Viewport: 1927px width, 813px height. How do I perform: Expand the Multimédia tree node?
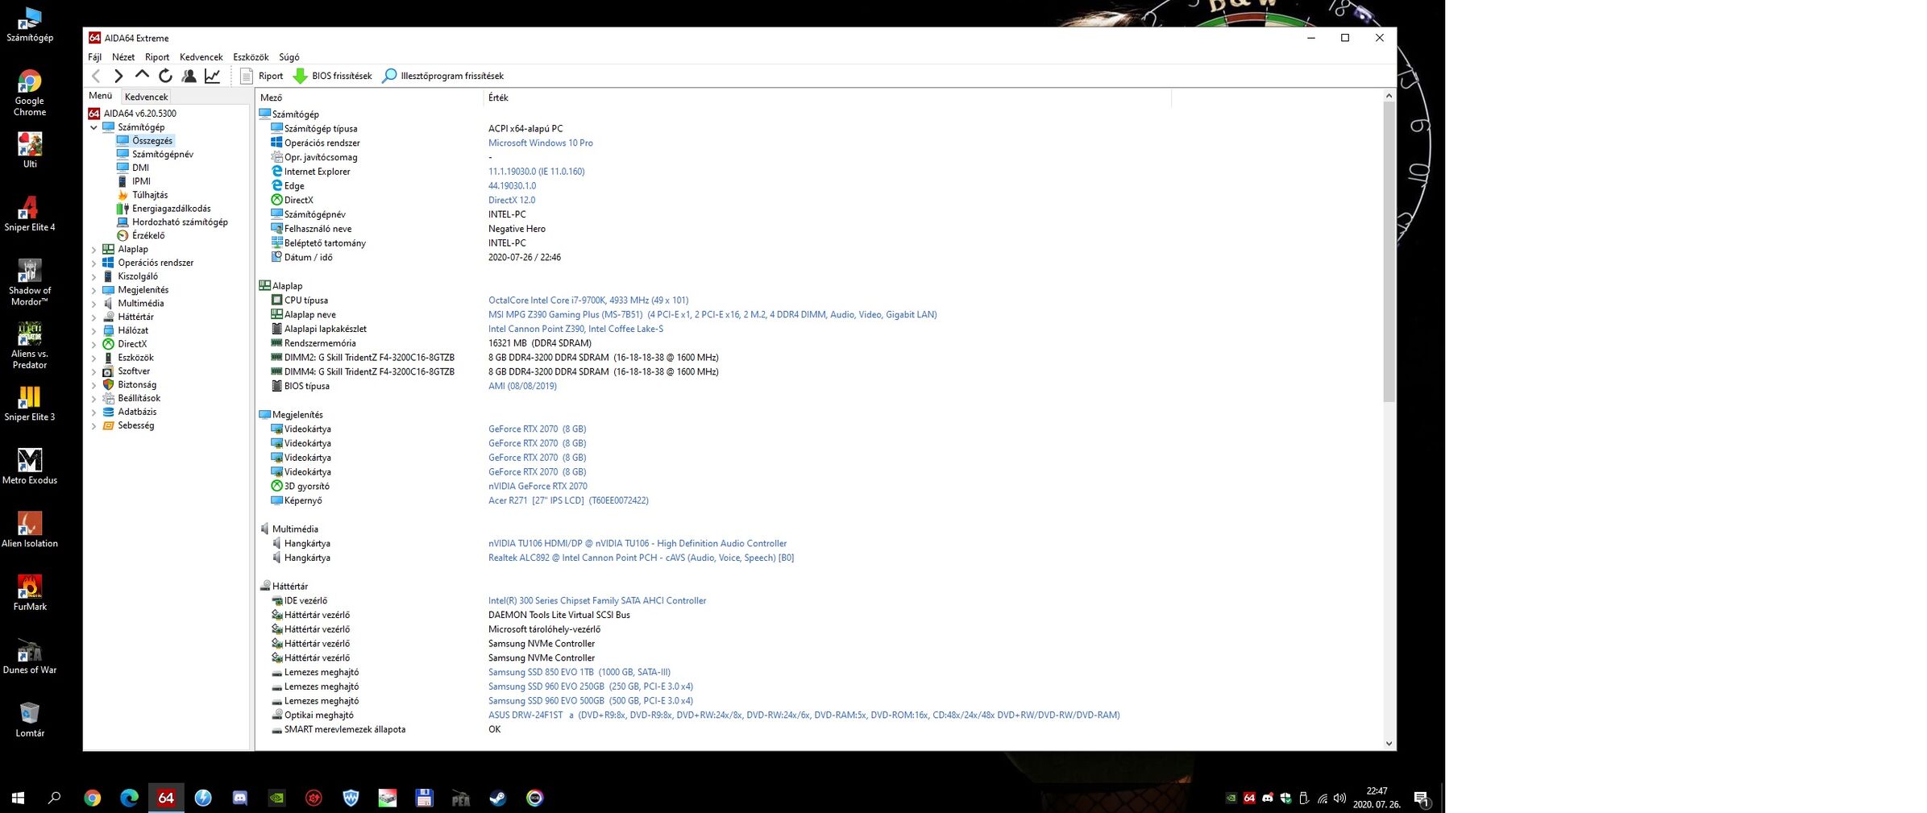pyautogui.click(x=93, y=304)
